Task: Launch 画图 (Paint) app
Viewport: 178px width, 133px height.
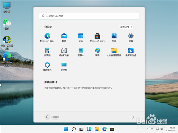Action: (x=97, y=52)
